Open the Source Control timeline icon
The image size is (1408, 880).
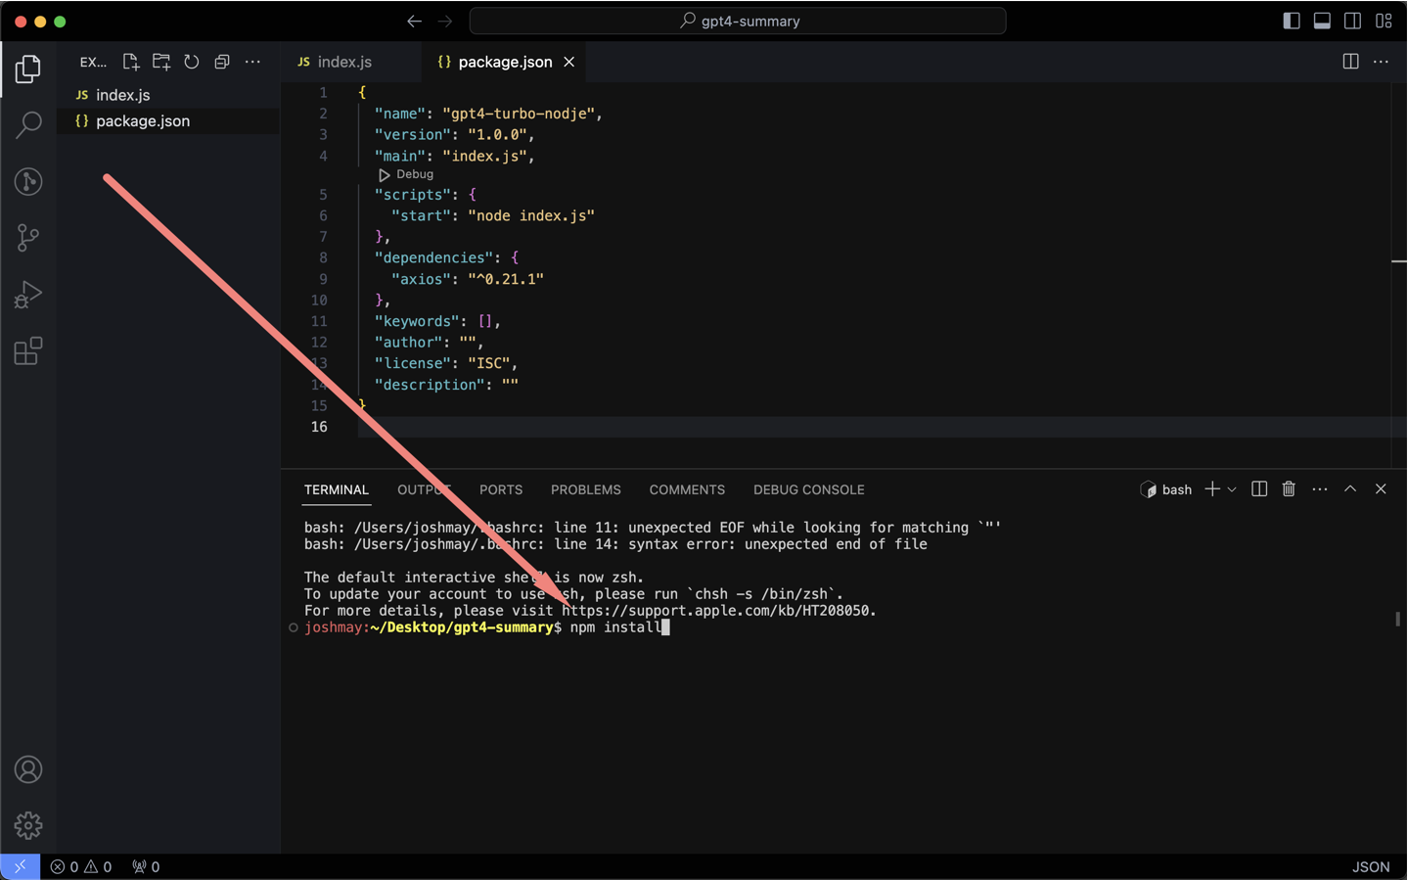tap(28, 181)
